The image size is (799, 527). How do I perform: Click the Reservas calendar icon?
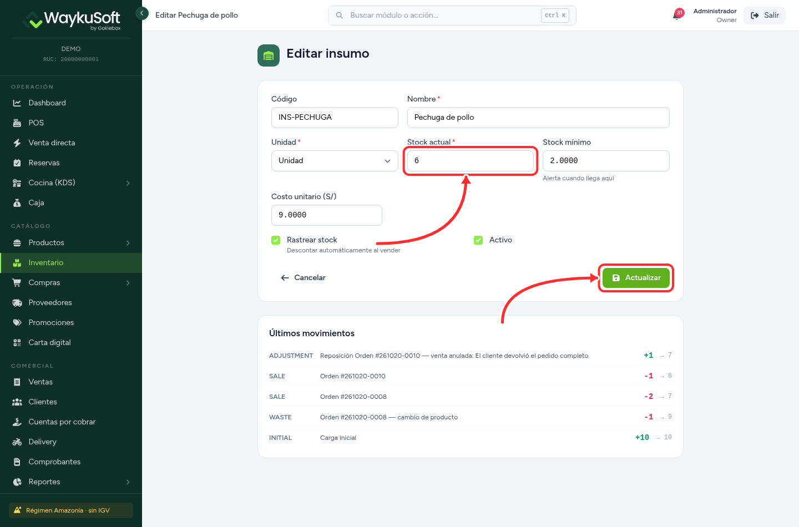click(17, 163)
